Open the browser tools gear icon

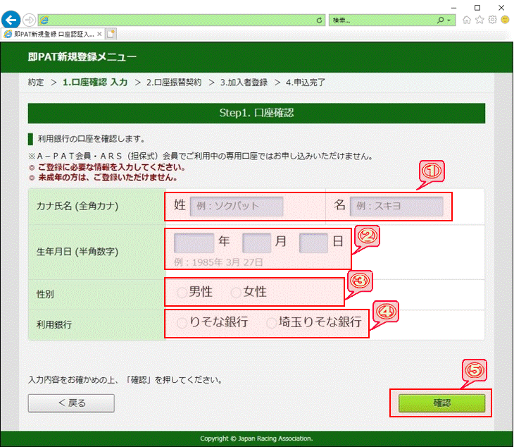click(x=492, y=20)
